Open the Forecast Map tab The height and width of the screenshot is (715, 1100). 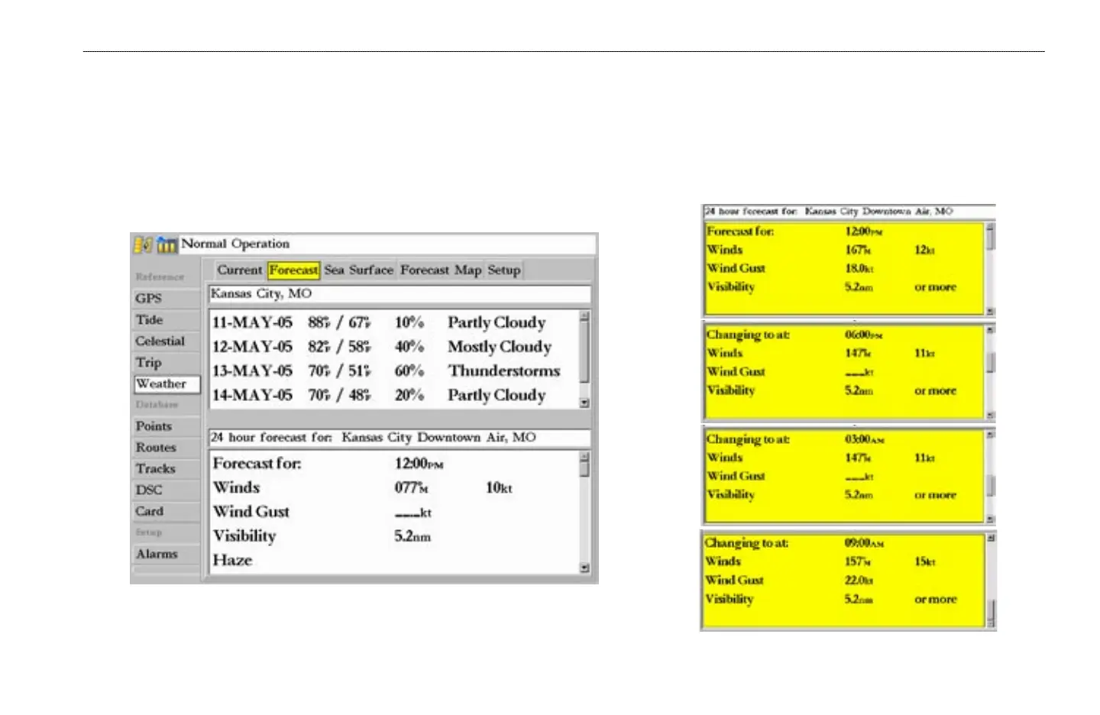point(441,270)
